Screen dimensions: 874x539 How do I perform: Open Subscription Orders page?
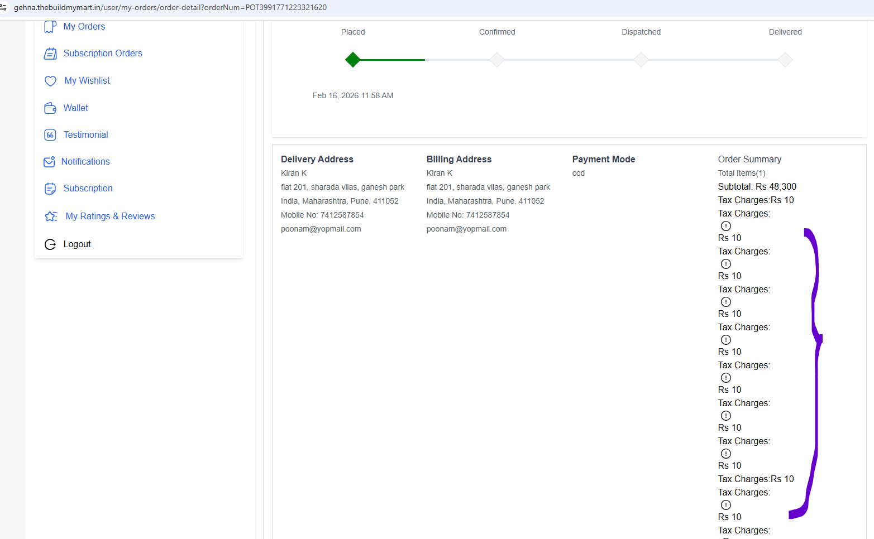103,54
